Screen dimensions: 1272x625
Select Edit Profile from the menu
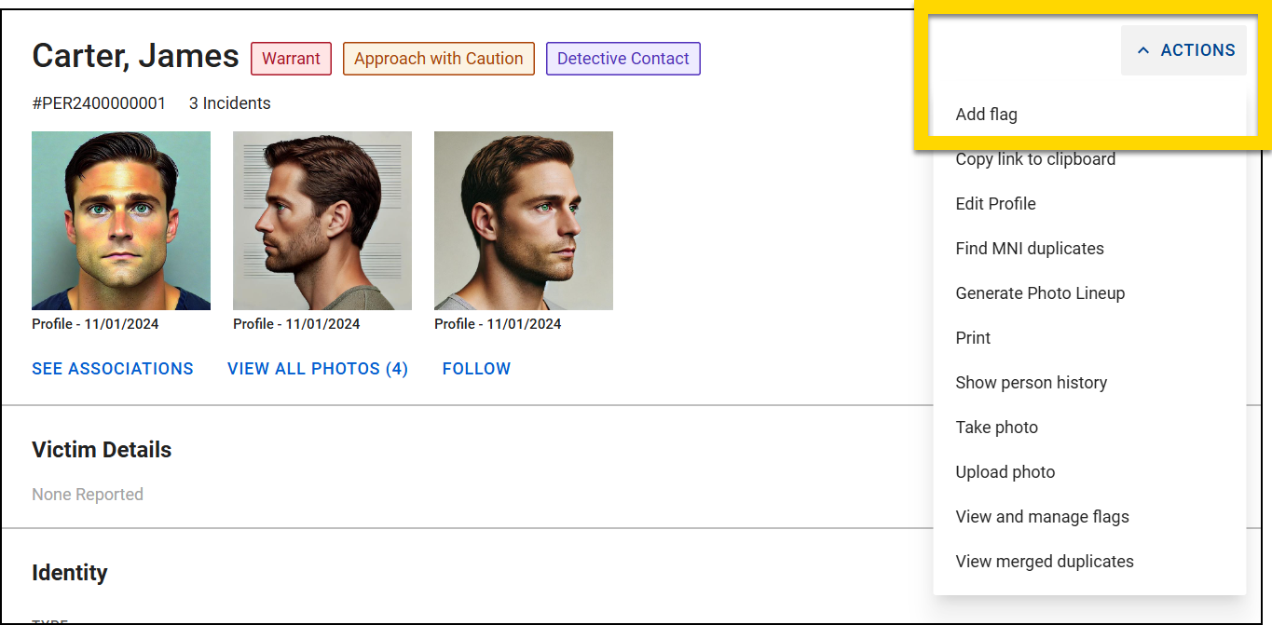[996, 203]
